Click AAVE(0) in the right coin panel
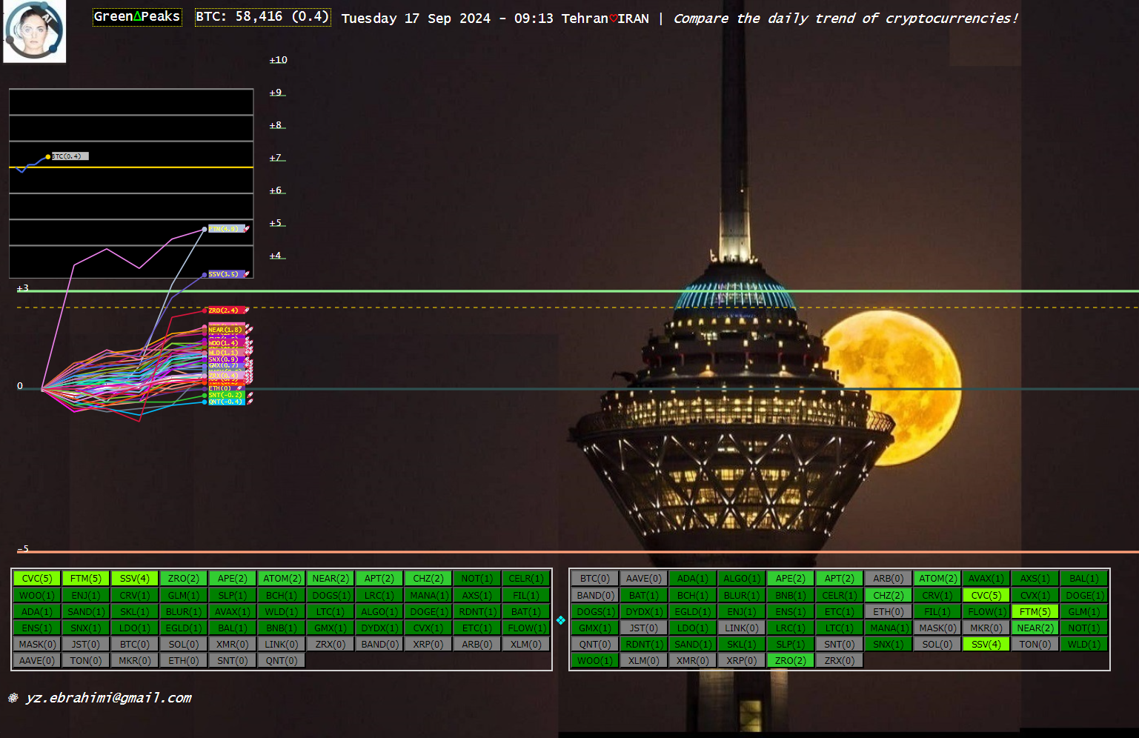Screen dimensions: 1139x738 [x=644, y=579]
